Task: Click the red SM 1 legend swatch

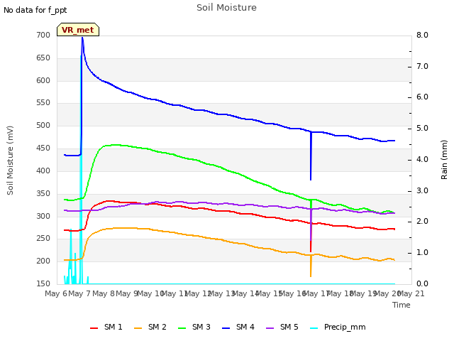Action: pyautogui.click(x=94, y=328)
